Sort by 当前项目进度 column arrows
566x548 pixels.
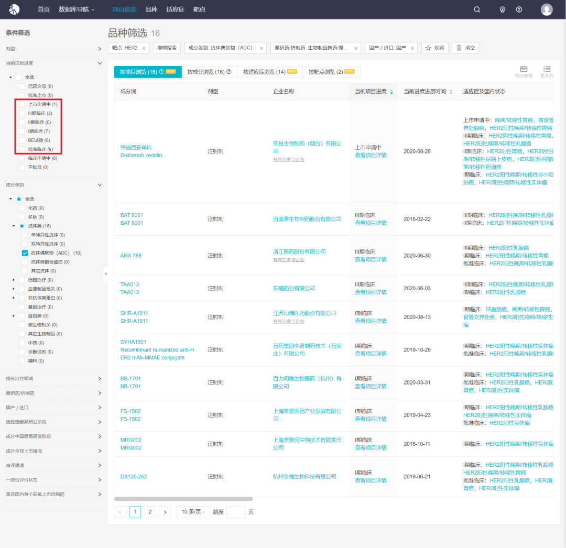pos(391,92)
